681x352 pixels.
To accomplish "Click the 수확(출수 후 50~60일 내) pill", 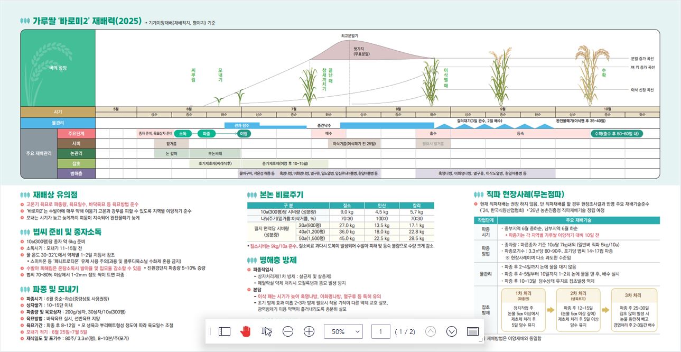I will [x=617, y=134].
